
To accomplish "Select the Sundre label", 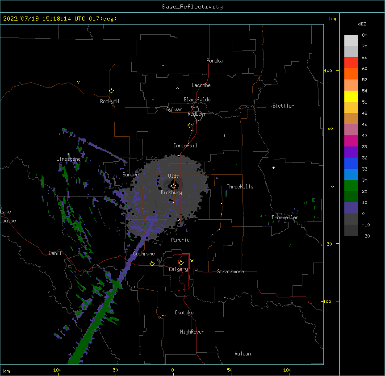I will point(130,175).
